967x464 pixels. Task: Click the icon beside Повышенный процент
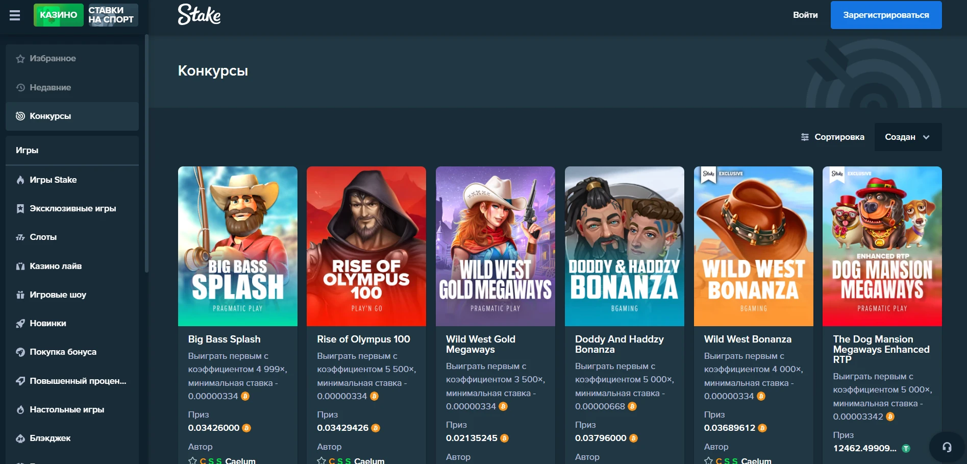point(20,381)
